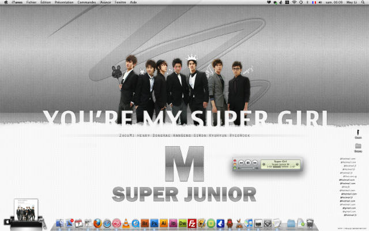369x231 pixels.
Task: Launch Adobe Bridge (Br)
Action: coord(145,223)
